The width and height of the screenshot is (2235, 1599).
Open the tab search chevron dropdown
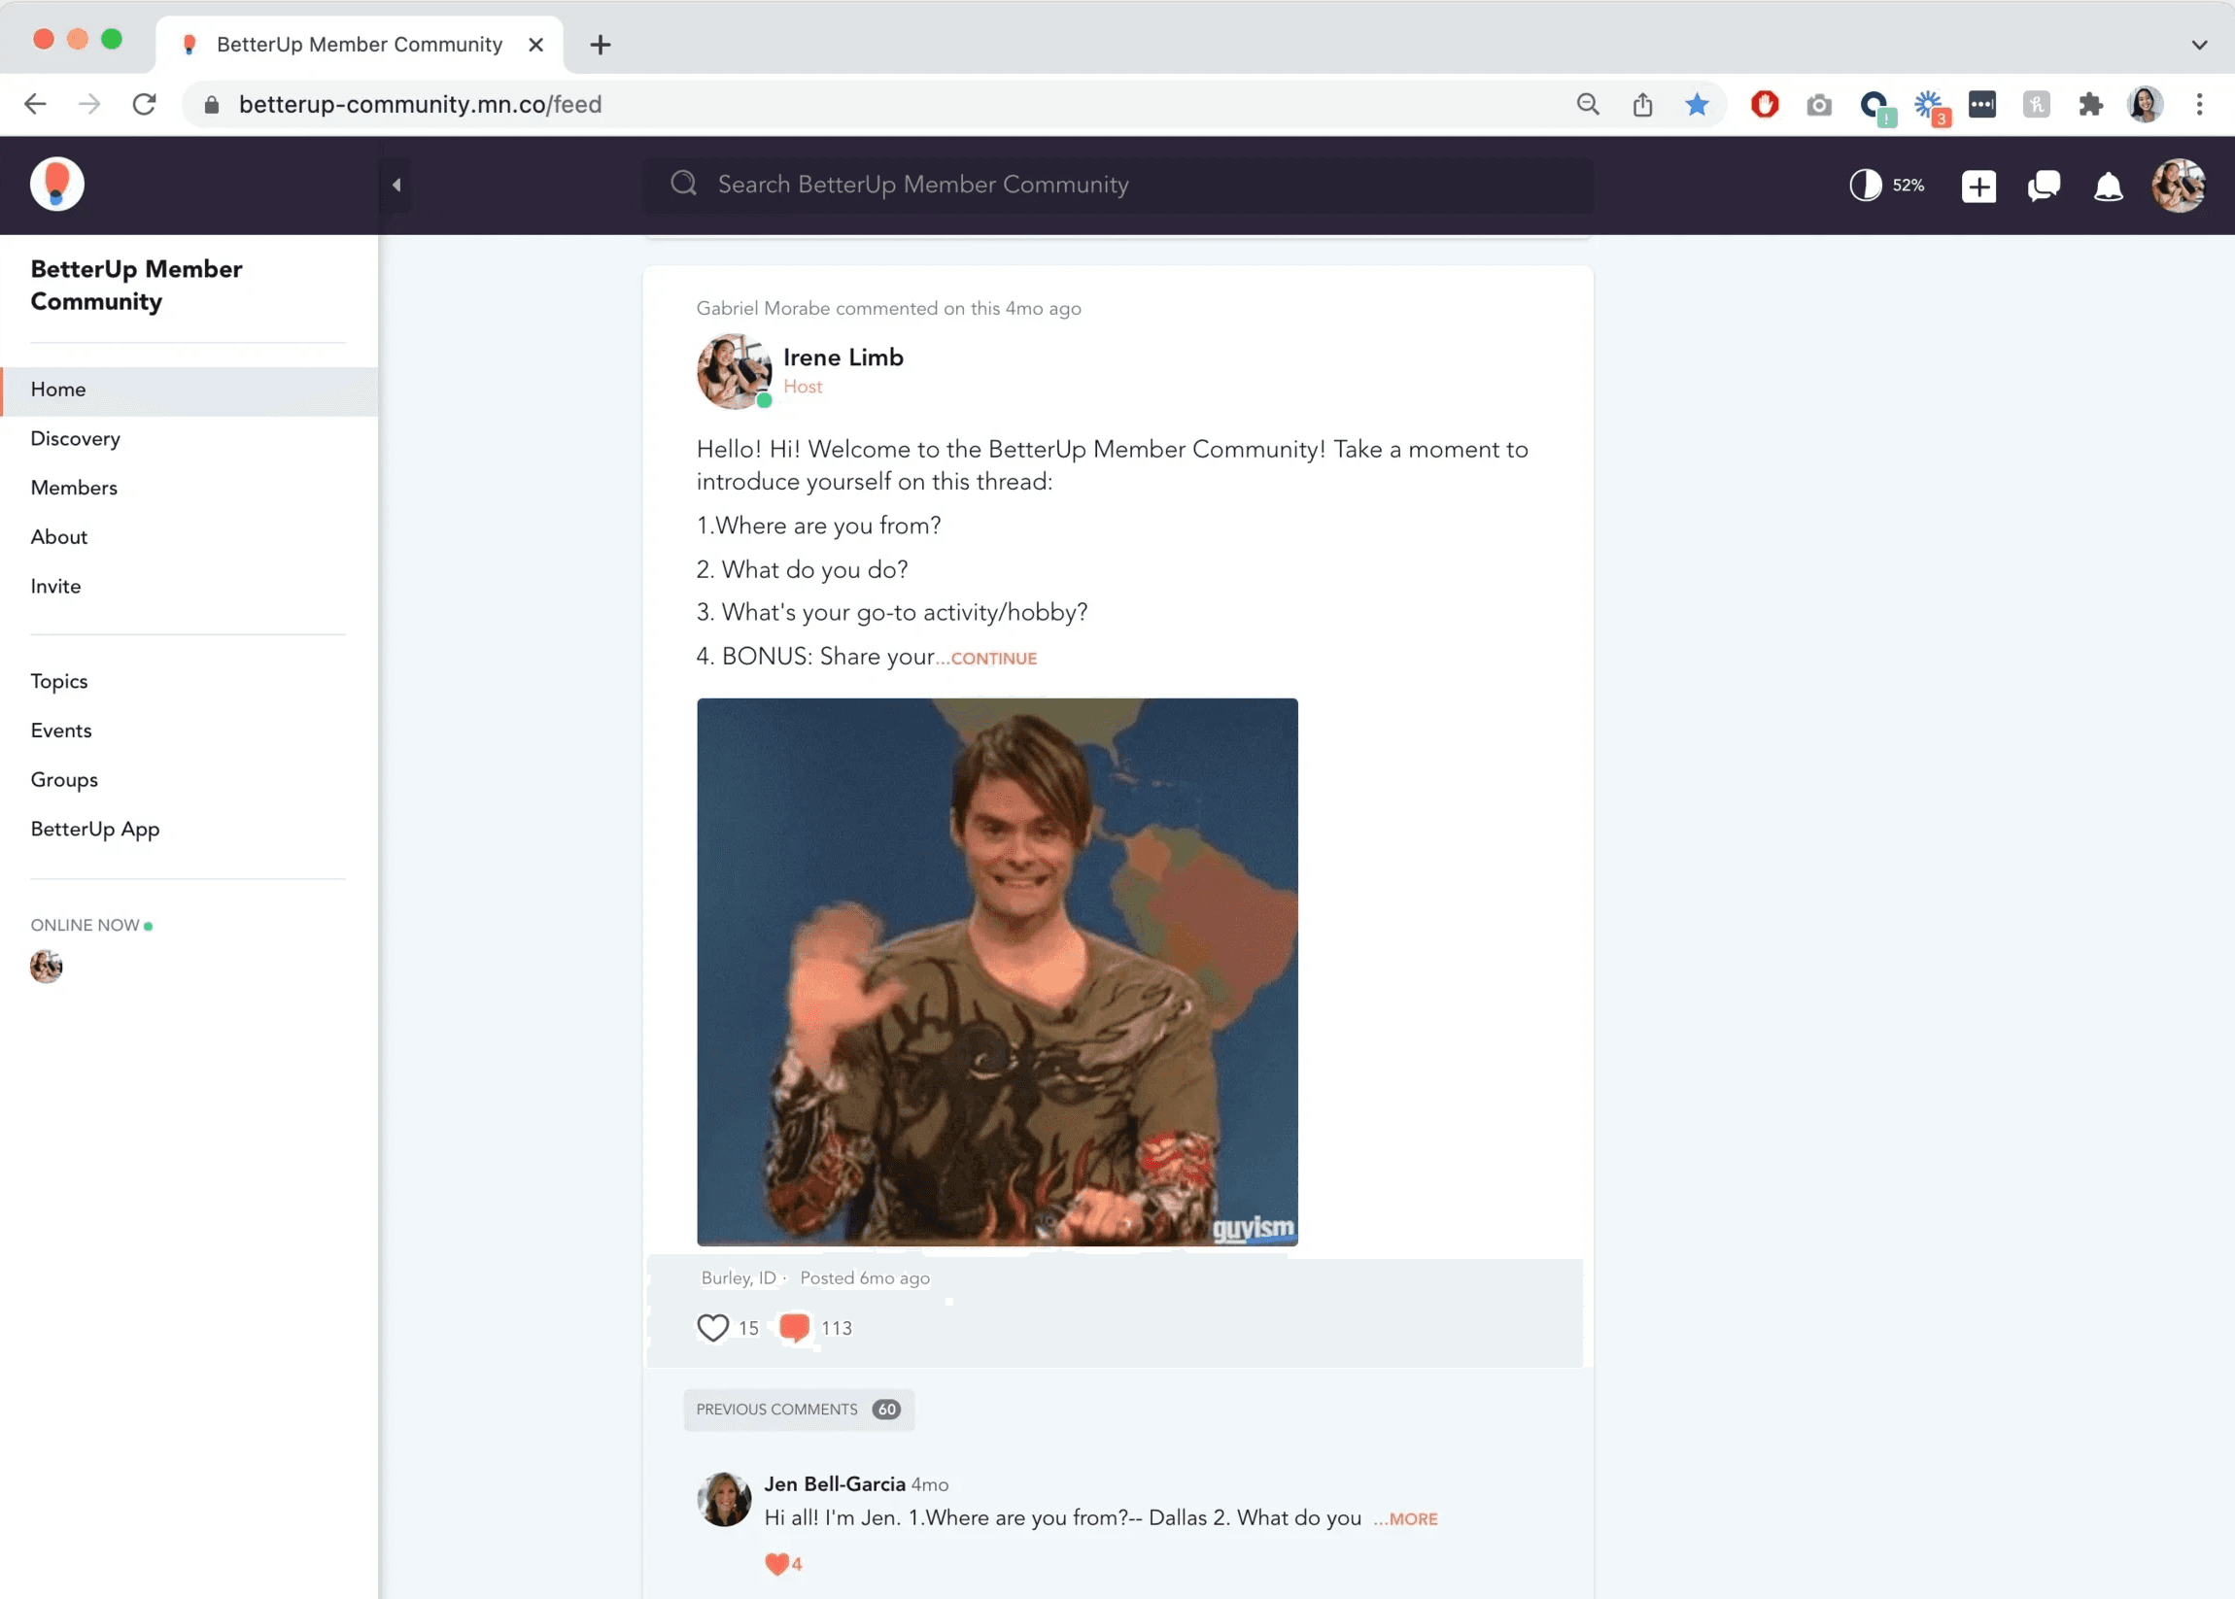coord(2198,45)
